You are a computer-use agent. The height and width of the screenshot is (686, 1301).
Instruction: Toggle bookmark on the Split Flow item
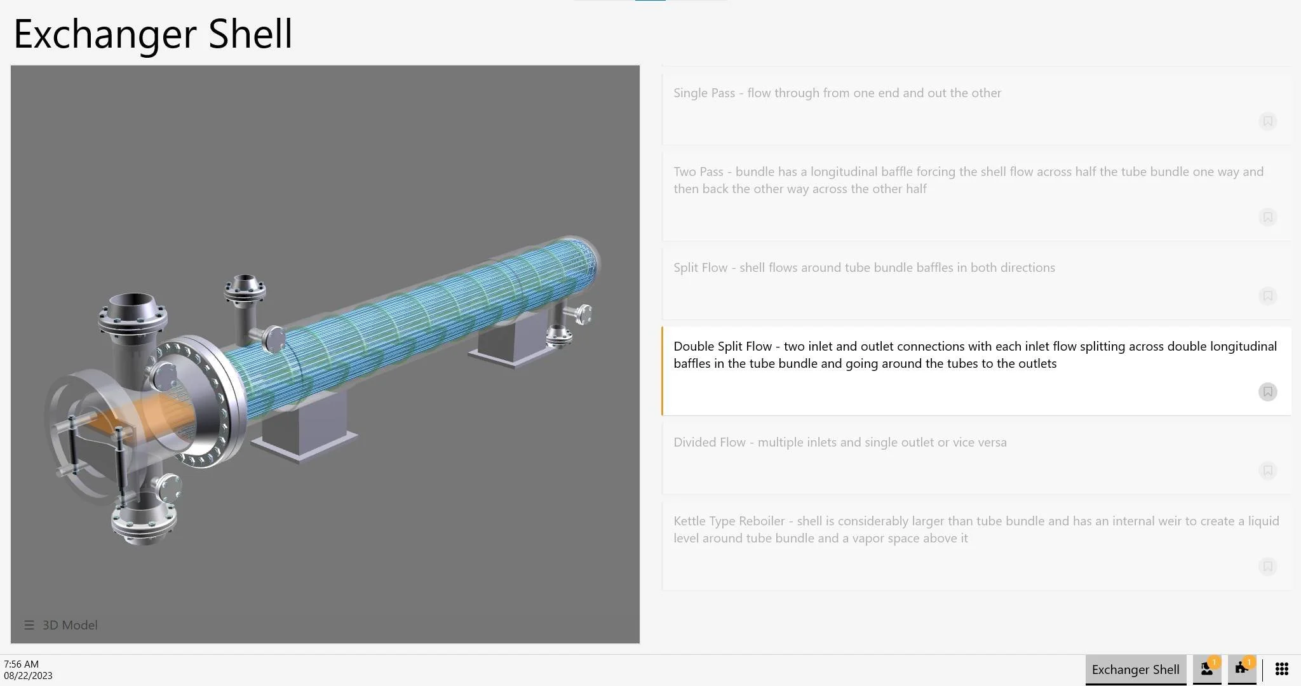(1267, 296)
